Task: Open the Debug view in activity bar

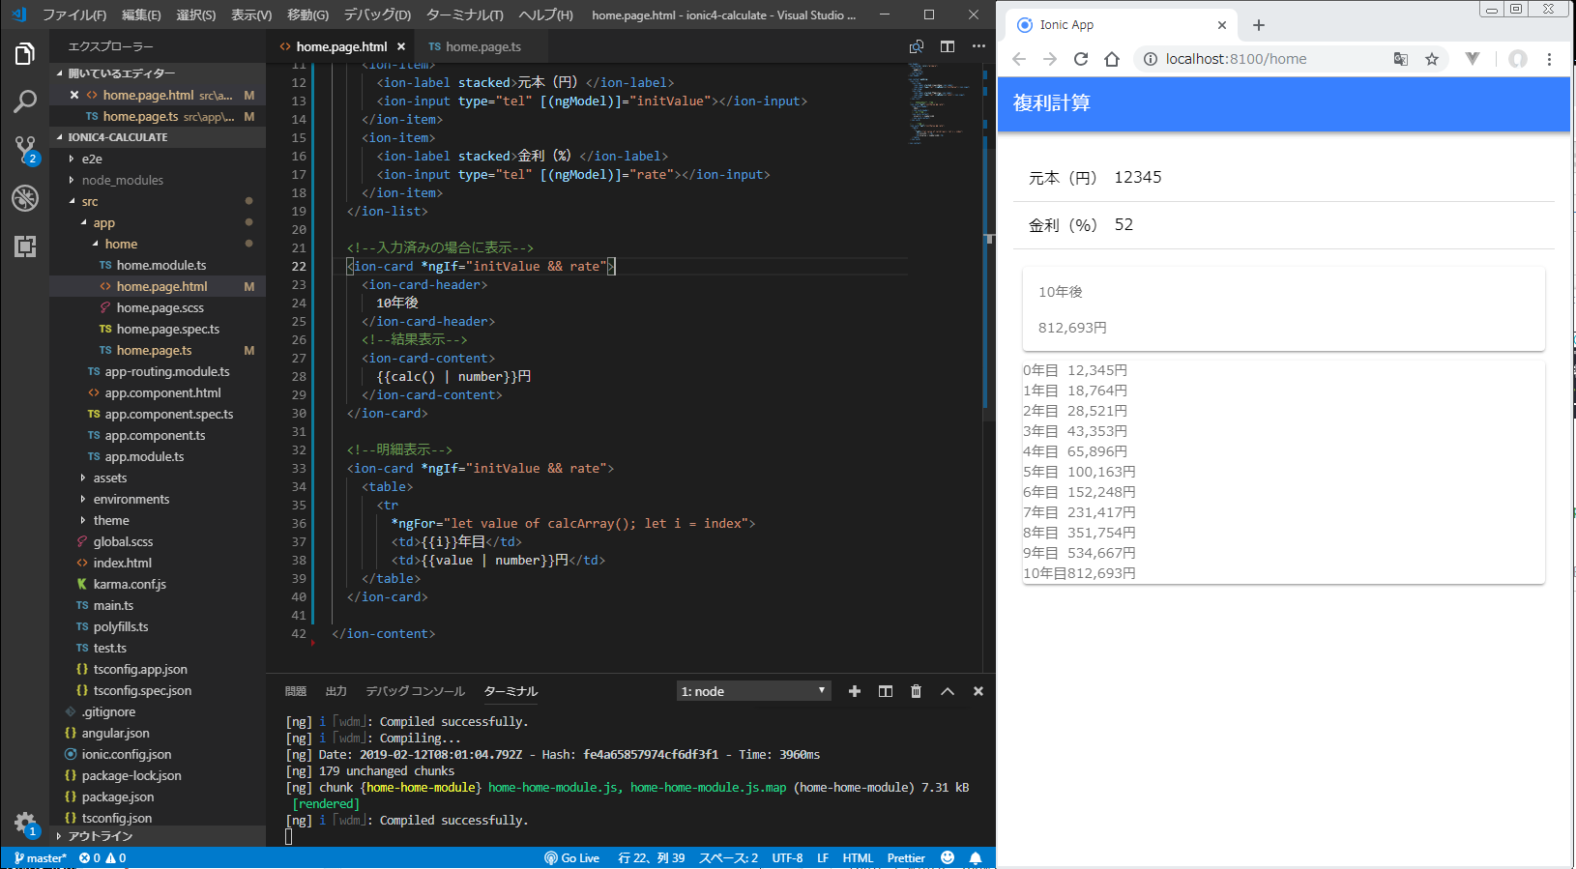Action: [25, 198]
